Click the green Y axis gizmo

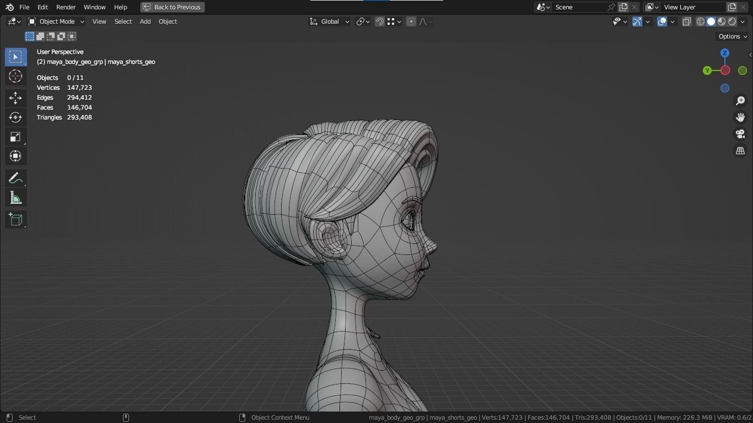[707, 70]
